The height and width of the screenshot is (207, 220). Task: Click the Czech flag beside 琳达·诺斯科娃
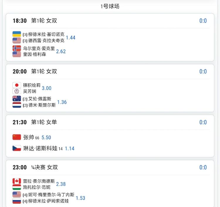17,148
